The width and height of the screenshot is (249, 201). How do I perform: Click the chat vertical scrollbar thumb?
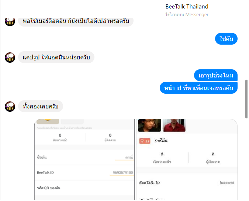[x=246, y=99]
